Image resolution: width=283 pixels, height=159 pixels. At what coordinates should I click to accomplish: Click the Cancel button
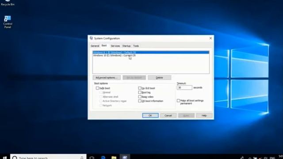pyautogui.click(x=168, y=116)
